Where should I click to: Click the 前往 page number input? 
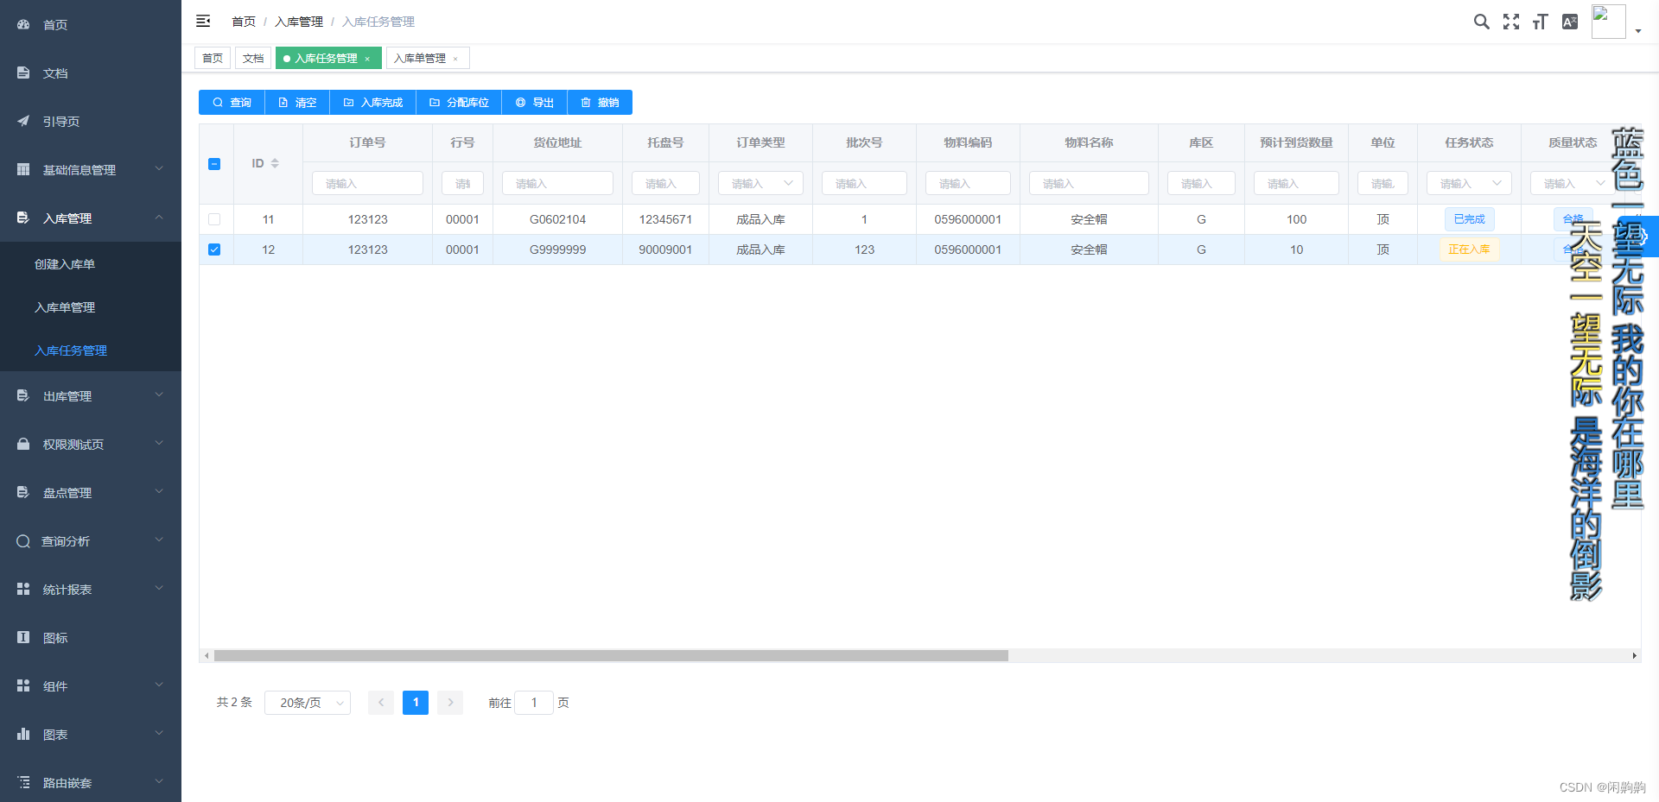click(534, 703)
